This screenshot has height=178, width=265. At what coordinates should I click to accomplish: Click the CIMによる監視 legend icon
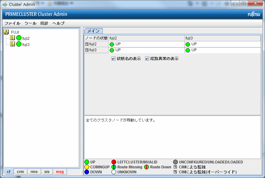175,167
